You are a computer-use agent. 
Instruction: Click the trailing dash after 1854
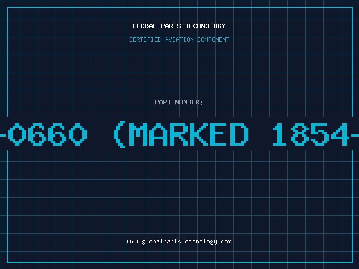tap(355, 136)
